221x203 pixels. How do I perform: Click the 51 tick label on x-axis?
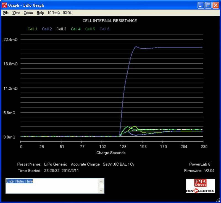(62, 147)
